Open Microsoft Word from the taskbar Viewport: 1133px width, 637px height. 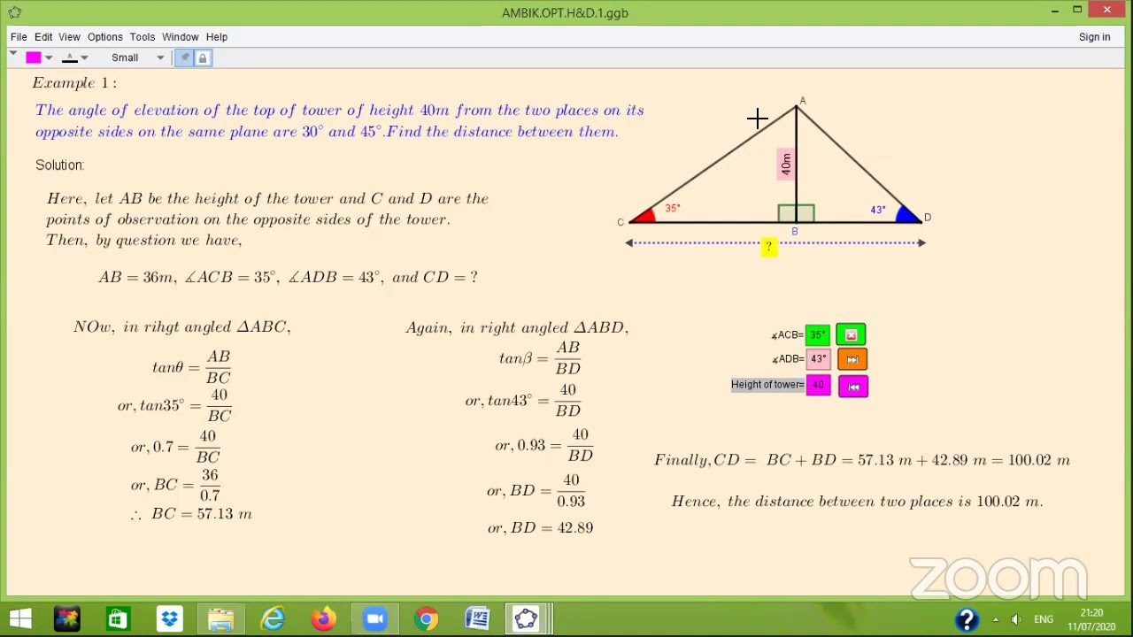478,618
